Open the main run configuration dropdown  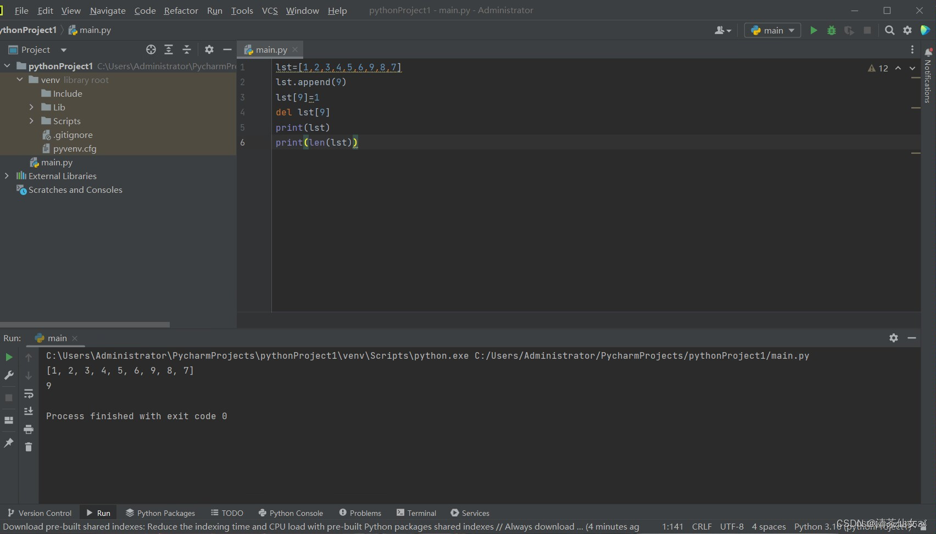tap(772, 30)
